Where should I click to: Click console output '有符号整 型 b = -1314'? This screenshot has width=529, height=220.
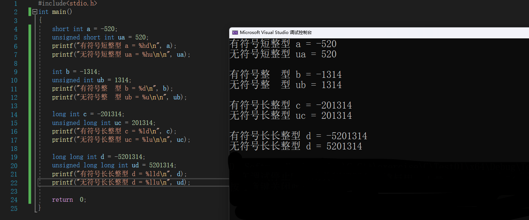point(285,75)
